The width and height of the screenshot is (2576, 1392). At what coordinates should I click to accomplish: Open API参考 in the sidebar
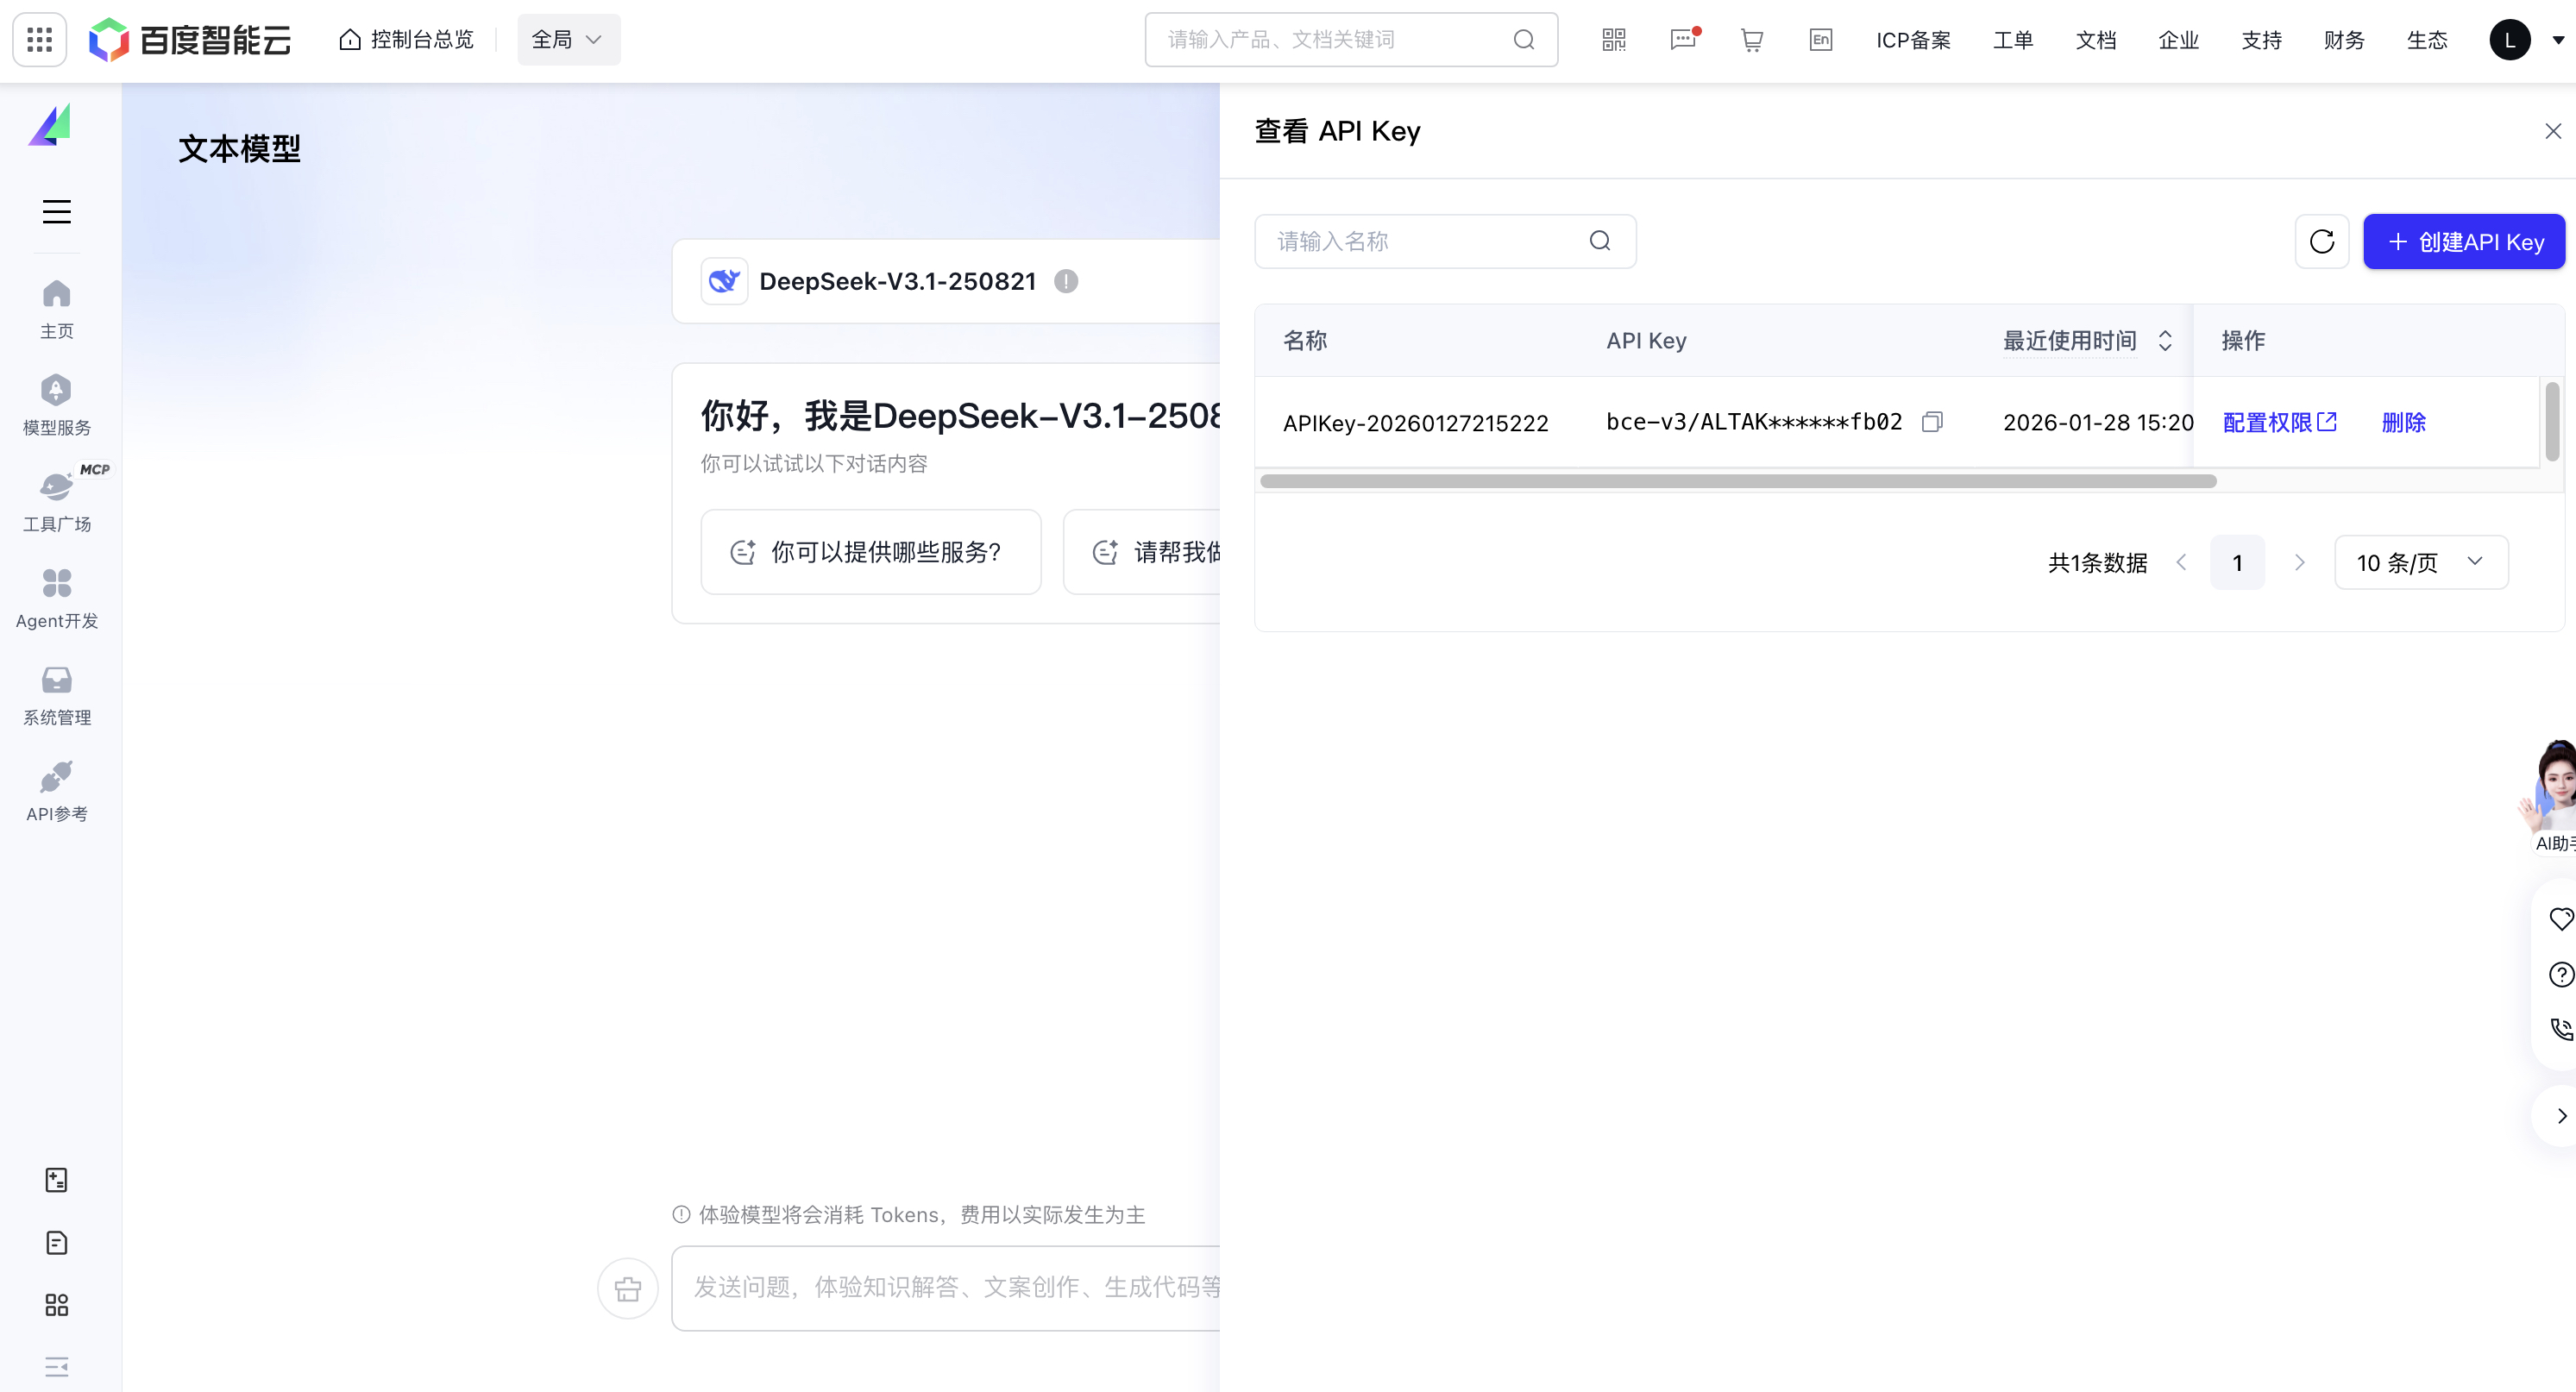tap(56, 789)
